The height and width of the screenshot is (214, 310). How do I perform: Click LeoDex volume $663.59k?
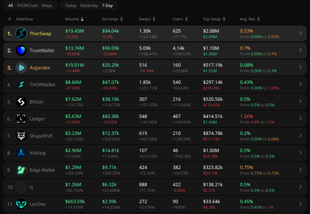75,201
